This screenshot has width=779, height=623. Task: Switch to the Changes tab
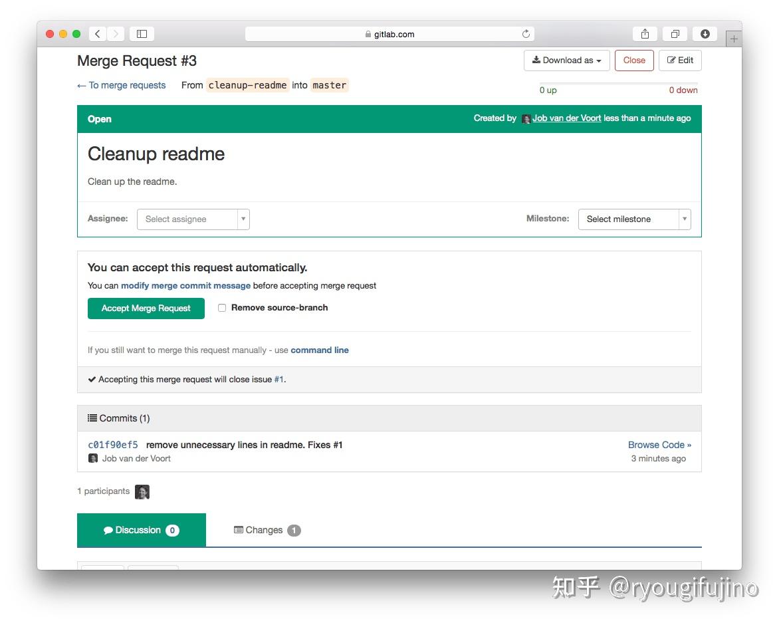point(267,530)
